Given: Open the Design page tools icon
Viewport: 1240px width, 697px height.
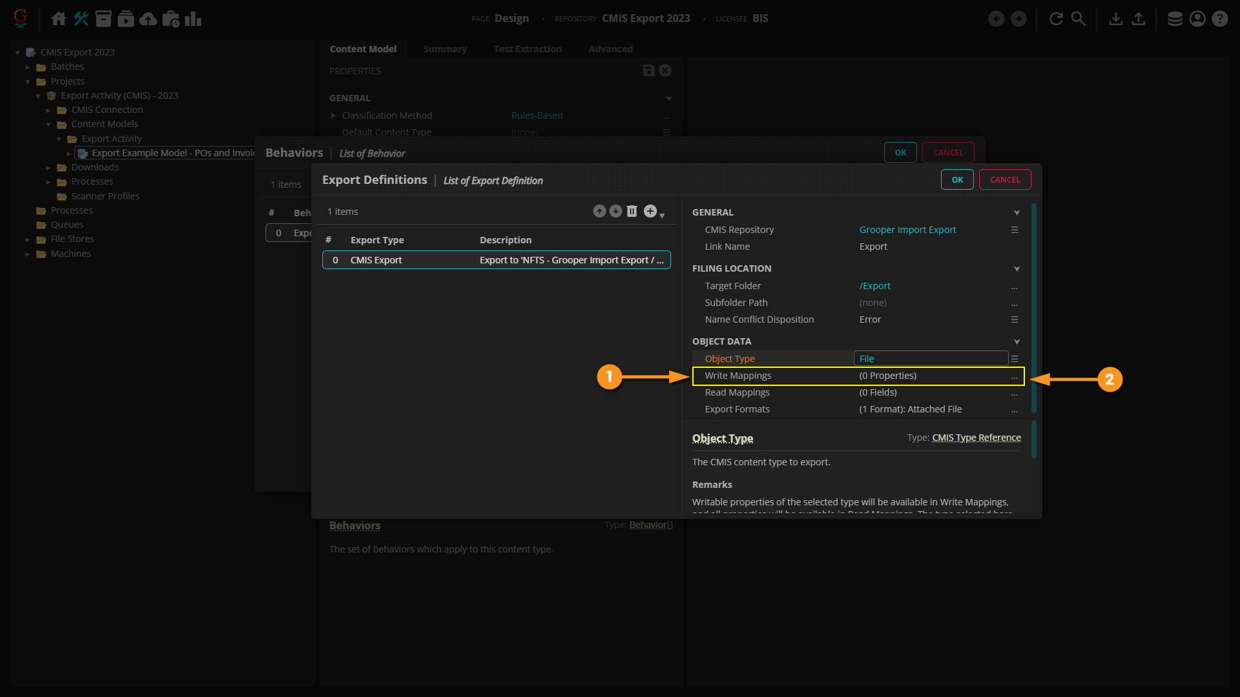Looking at the screenshot, I should tap(81, 19).
